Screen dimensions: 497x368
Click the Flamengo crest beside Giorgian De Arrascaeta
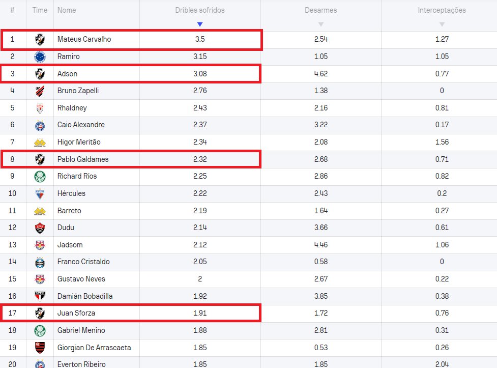(40, 348)
